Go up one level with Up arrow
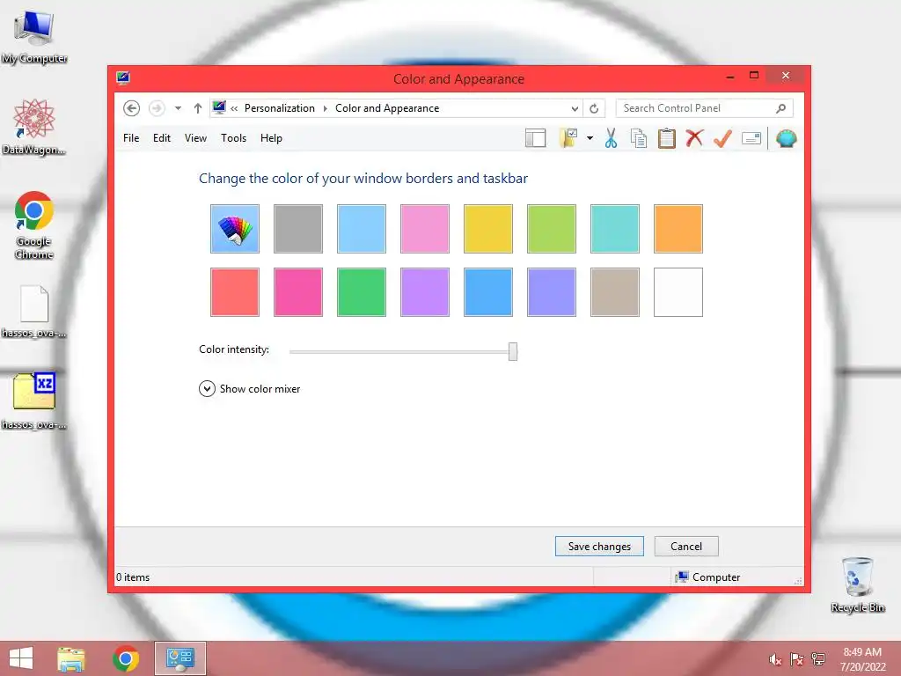The image size is (901, 676). 198,108
